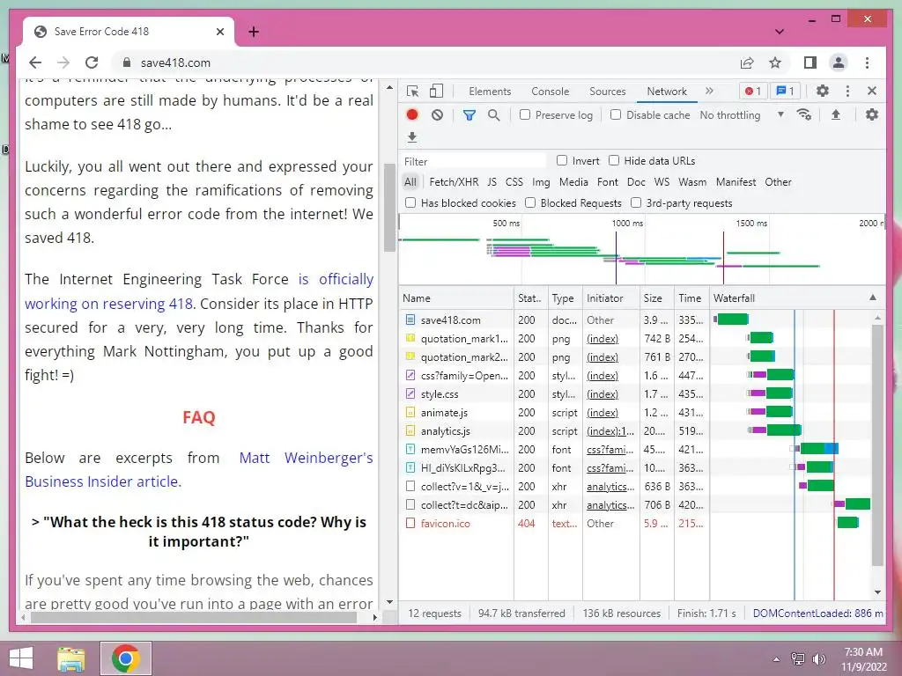
Task: Open DevTools settings gear
Action: (x=823, y=91)
